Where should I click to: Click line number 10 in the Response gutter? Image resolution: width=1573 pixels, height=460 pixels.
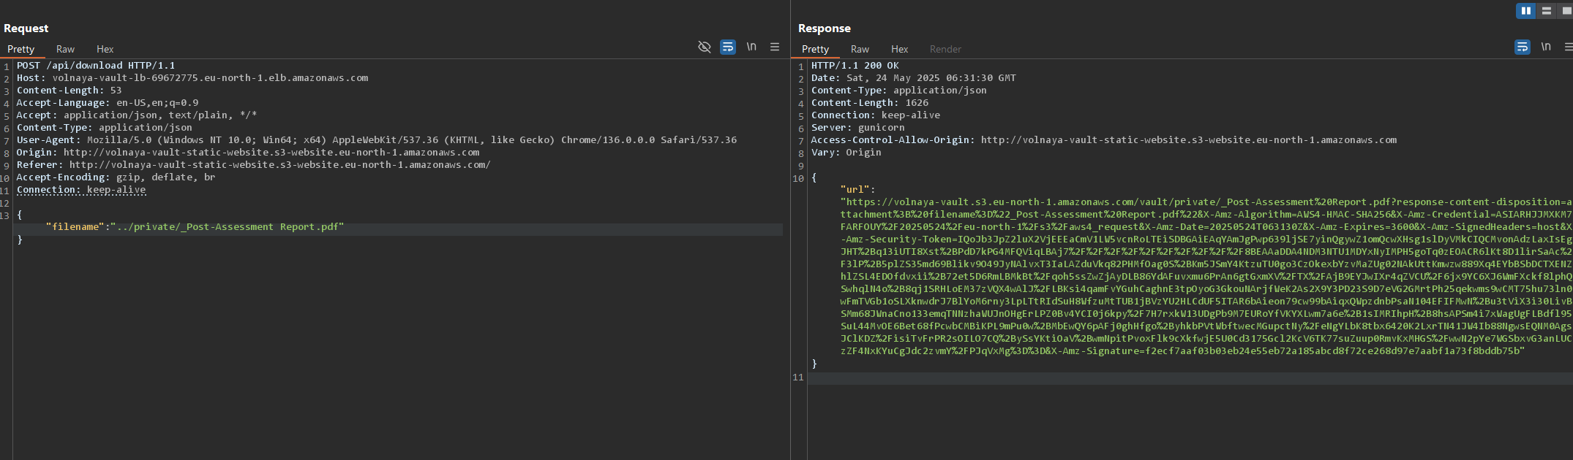[x=798, y=178]
